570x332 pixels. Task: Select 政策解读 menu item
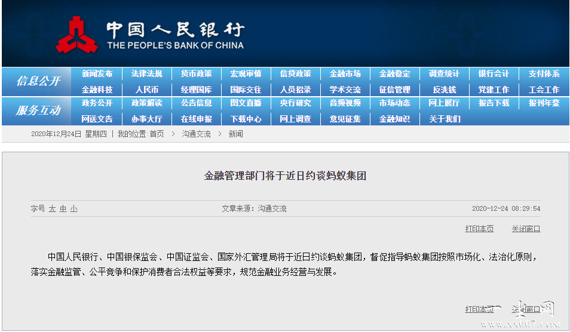click(x=146, y=103)
